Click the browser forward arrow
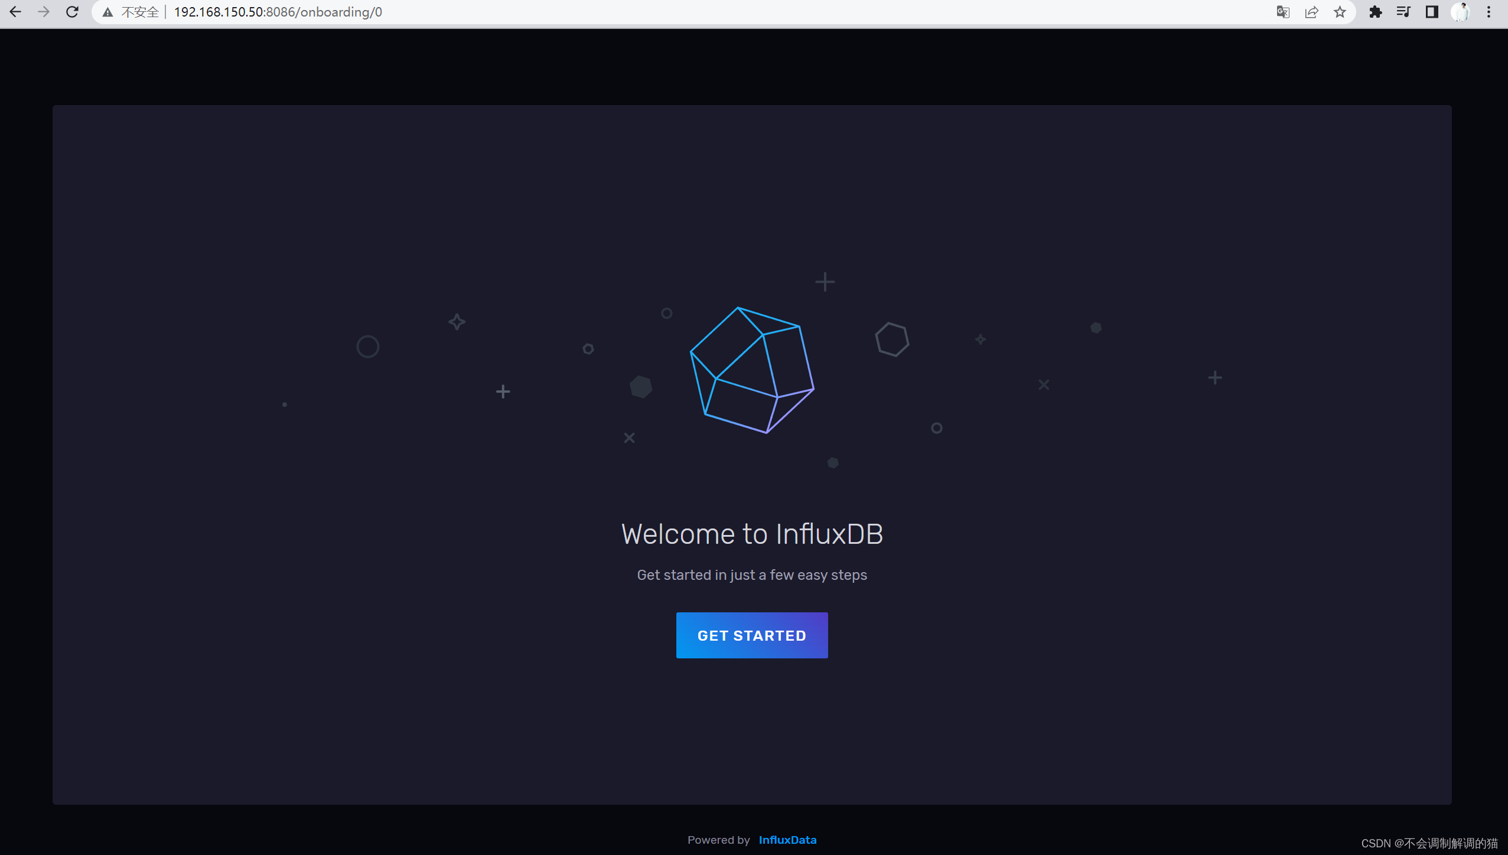1508x855 pixels. click(x=44, y=12)
